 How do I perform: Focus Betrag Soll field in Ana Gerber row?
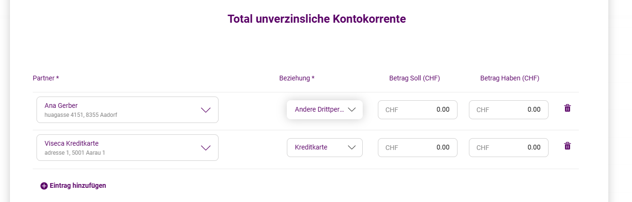pos(418,110)
